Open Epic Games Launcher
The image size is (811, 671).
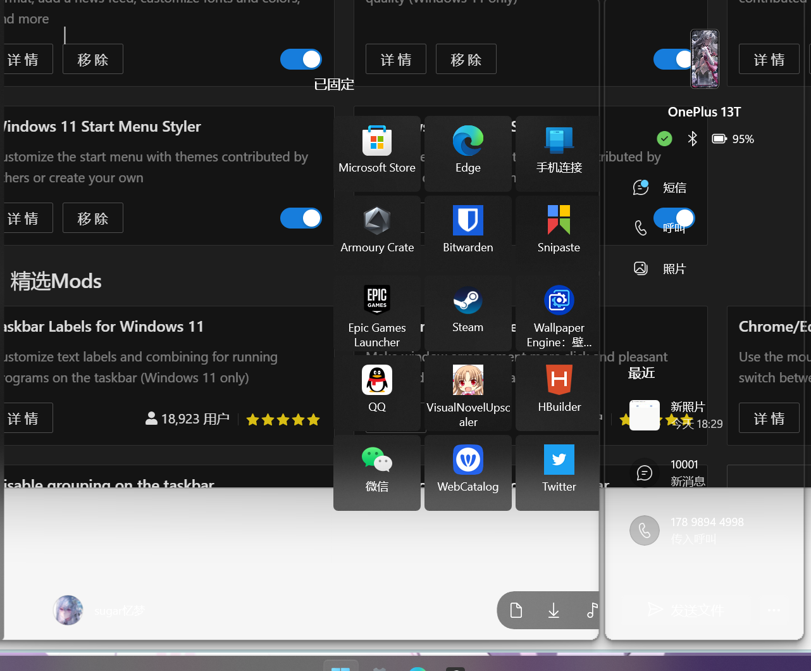coord(377,313)
